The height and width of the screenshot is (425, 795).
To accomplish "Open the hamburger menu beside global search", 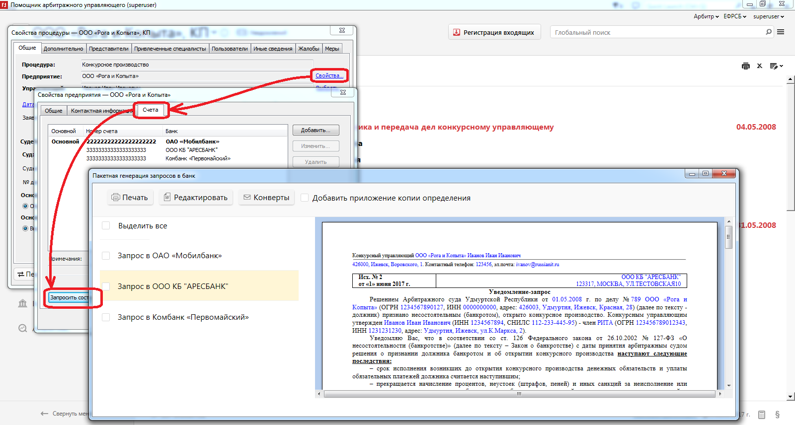I will [x=781, y=32].
